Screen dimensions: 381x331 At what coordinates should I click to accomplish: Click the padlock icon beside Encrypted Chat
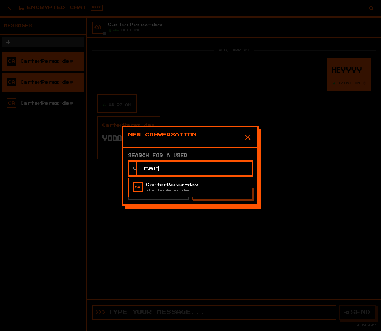21,8
